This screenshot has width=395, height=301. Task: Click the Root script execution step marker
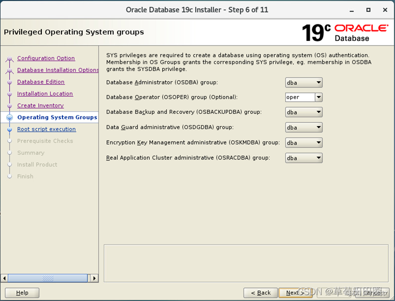click(10, 129)
